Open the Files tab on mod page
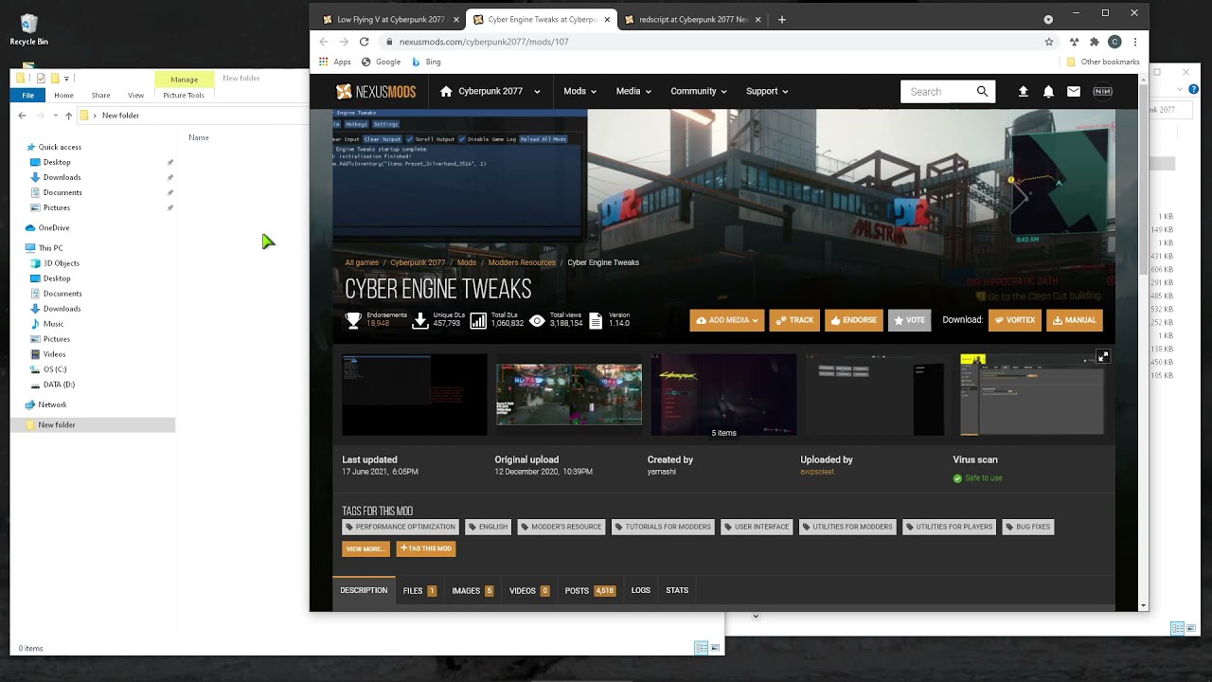This screenshot has height=682, width=1212. tap(419, 590)
